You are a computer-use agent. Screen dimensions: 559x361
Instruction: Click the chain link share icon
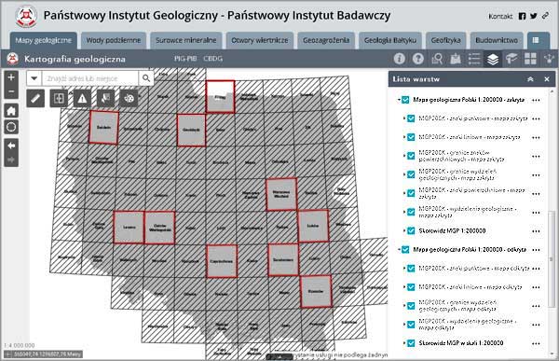[545, 16]
